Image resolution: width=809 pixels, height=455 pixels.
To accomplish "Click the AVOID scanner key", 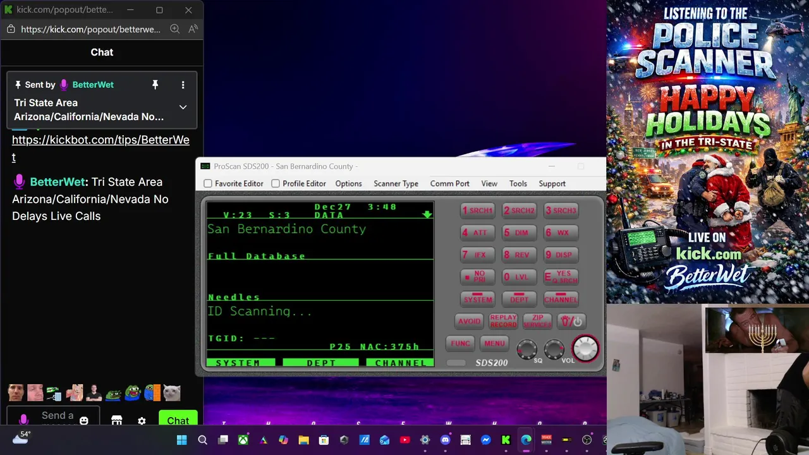I will tap(469, 321).
